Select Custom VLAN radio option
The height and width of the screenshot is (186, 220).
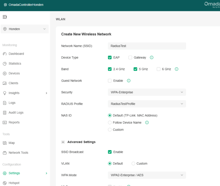pyautogui.click(x=133, y=163)
